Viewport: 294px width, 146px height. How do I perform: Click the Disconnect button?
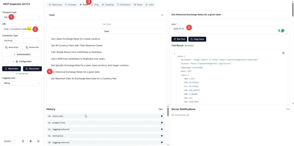(x=32, y=69)
